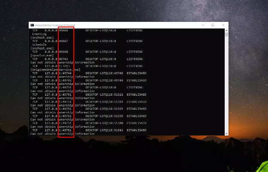Click foreign address DESKTOP-LD7Q118:51340
The image size is (268, 172).
104,123
